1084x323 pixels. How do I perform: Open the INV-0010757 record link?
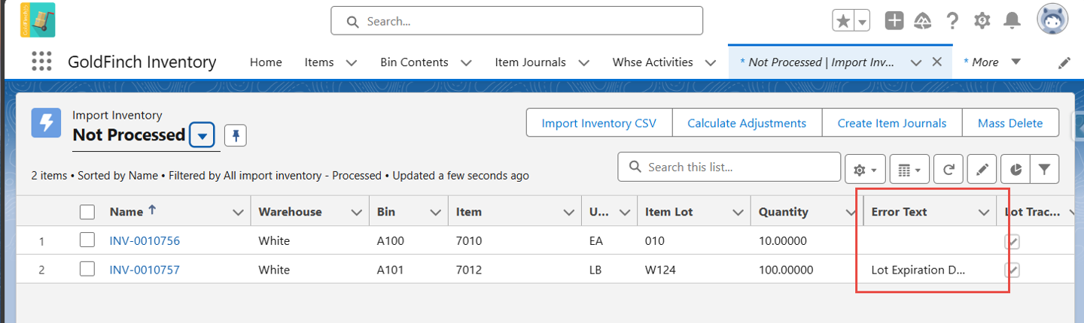coord(145,270)
